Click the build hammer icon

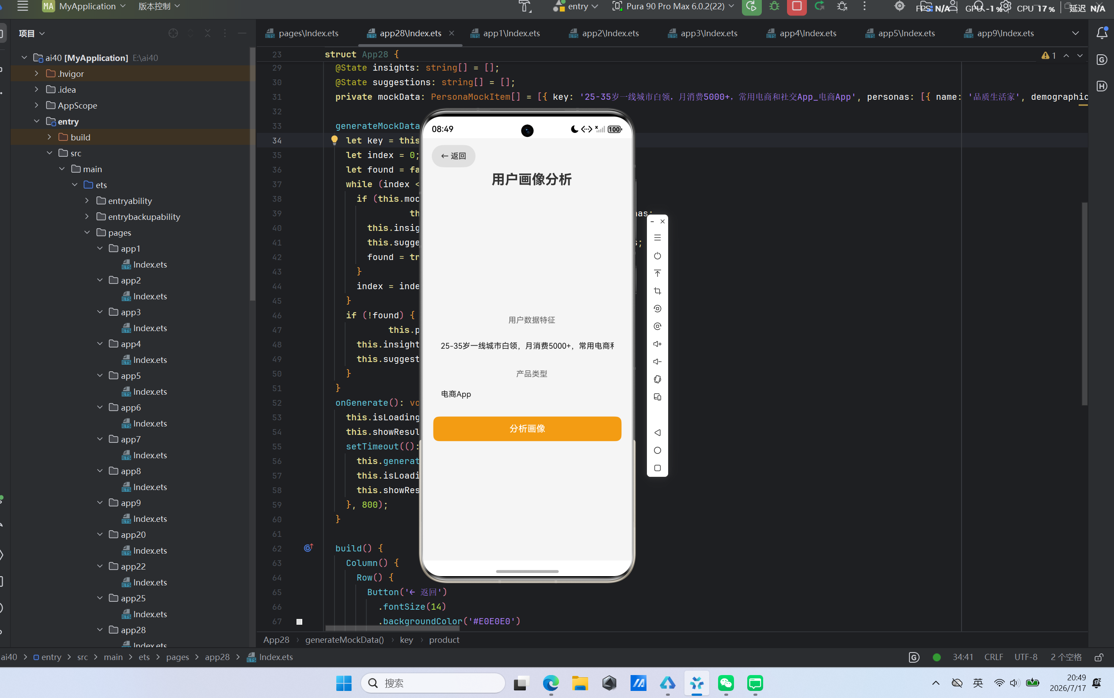tap(525, 6)
